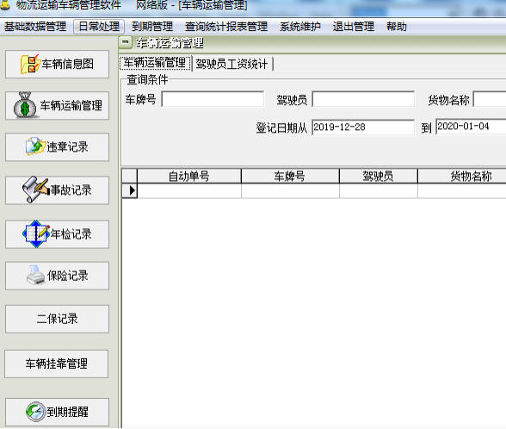This screenshot has height=429, width=506.
Task: Click the 车牌号 column header
Action: coord(290,176)
